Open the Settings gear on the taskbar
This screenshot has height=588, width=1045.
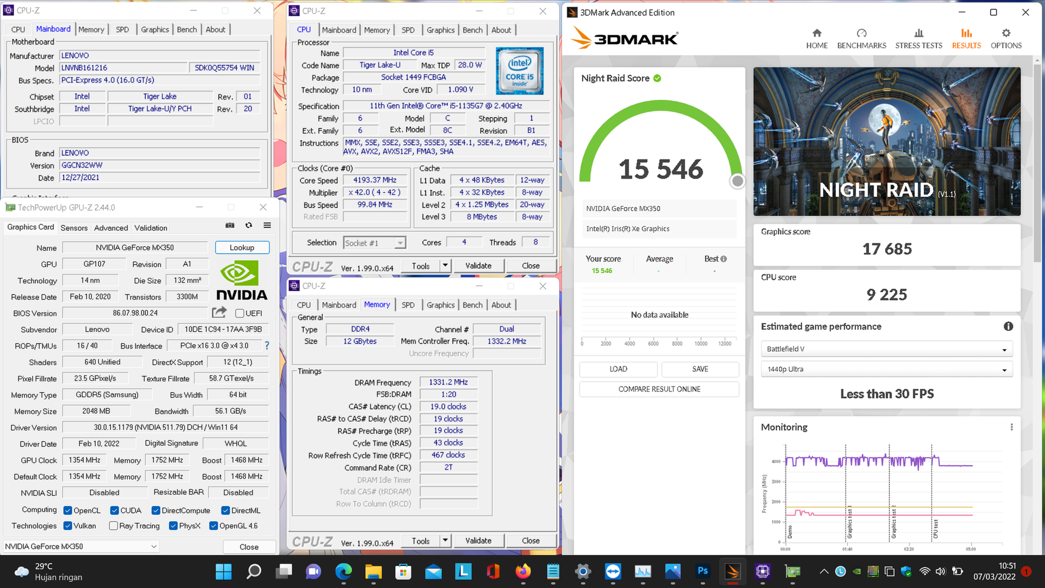pos(583,571)
